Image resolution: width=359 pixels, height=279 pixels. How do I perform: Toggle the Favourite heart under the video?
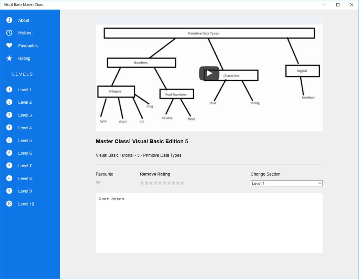98,183
